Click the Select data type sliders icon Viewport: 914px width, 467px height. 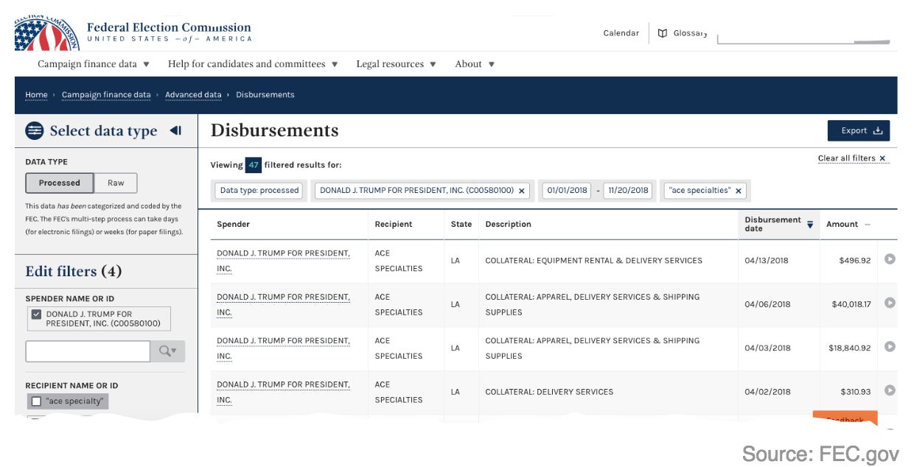[35, 131]
